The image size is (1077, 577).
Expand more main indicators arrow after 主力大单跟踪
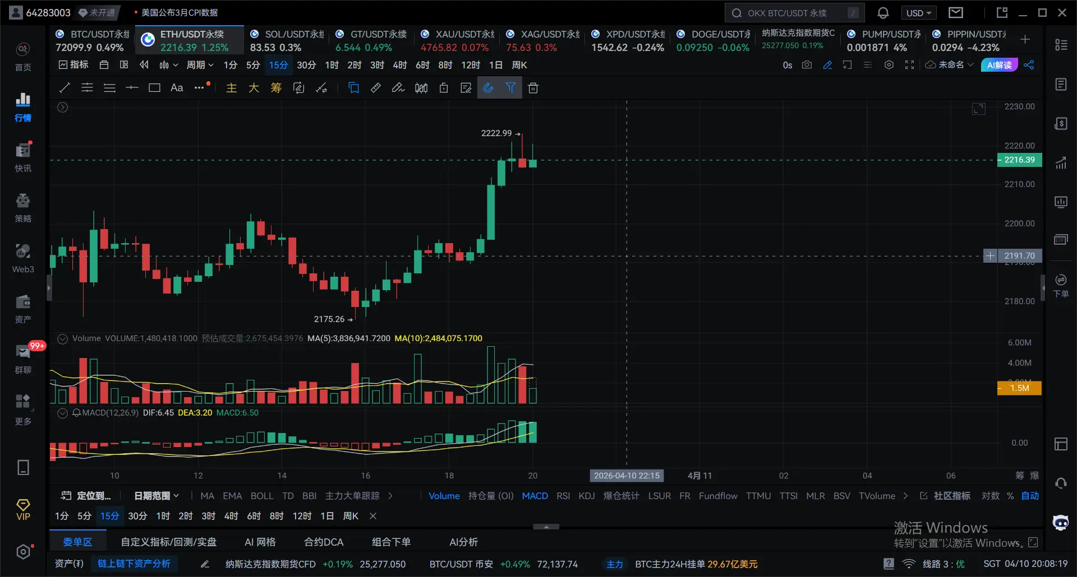tap(390, 496)
